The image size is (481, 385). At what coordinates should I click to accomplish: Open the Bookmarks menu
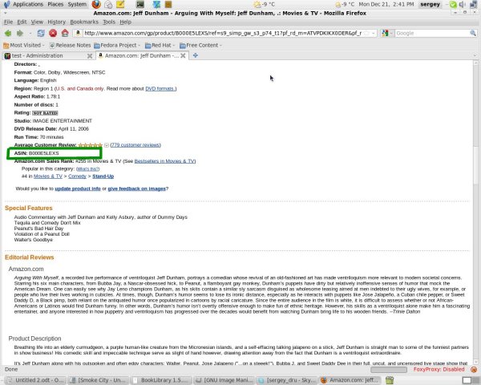(84, 22)
